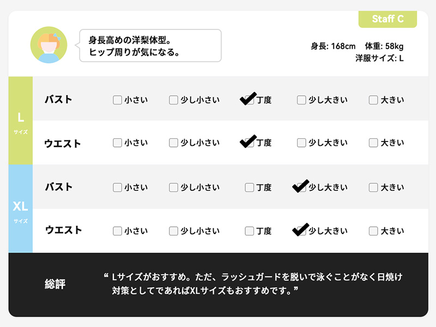Select the blue XL サイズ side label
This screenshot has width=436, height=327.
pyautogui.click(x=21, y=209)
